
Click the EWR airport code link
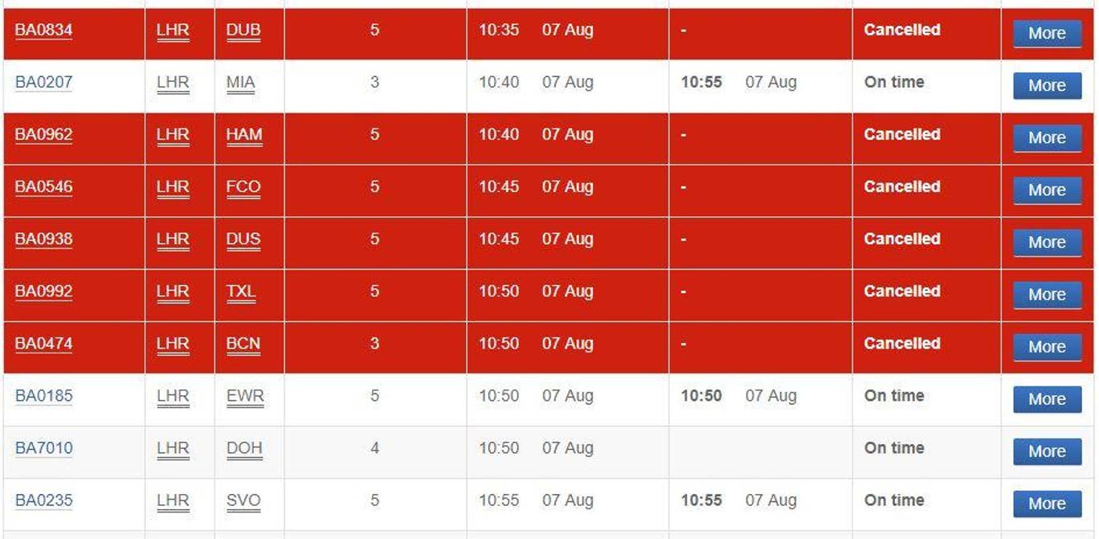click(245, 396)
